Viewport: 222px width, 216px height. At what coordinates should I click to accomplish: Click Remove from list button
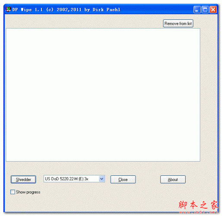(x=178, y=23)
